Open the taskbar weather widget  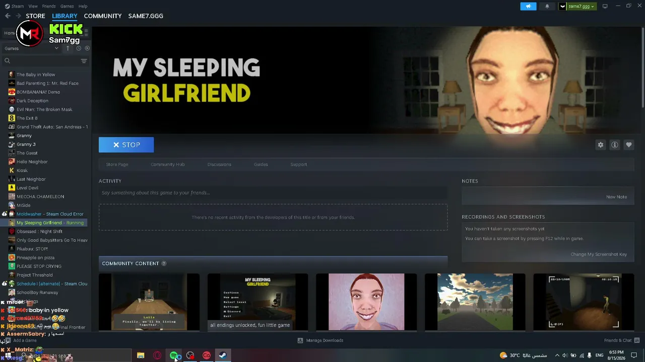(523, 355)
